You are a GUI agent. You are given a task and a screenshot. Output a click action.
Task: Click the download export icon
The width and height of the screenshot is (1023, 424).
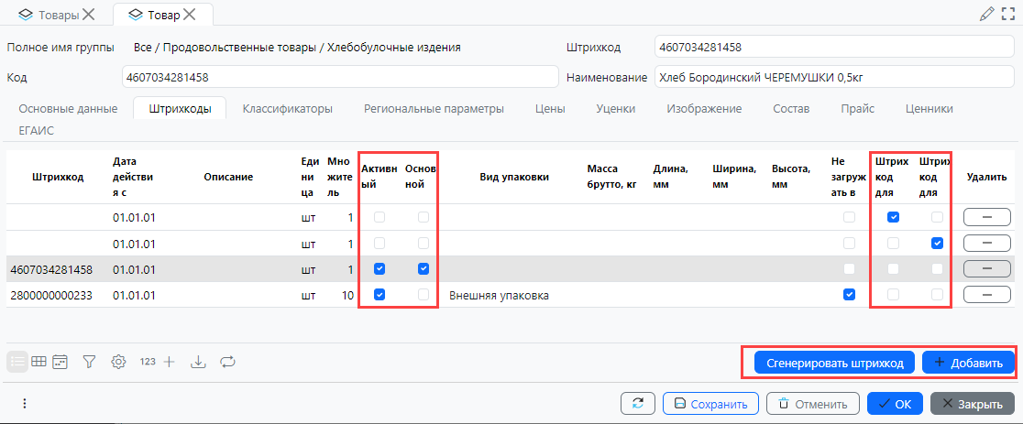click(198, 362)
